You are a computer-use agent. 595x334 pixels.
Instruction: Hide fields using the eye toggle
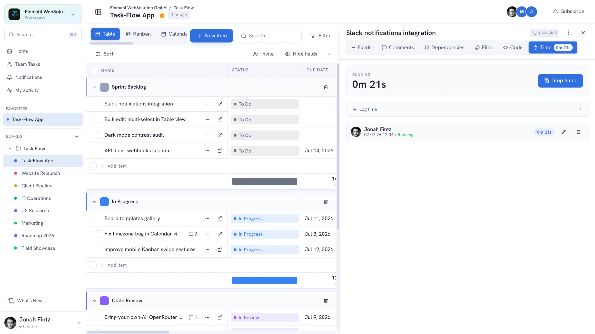(x=301, y=54)
